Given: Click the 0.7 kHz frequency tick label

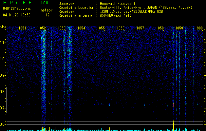Looking at the screenshot, I should (3, 108).
